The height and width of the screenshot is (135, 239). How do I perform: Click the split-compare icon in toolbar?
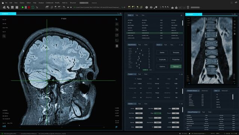click(x=151, y=7)
